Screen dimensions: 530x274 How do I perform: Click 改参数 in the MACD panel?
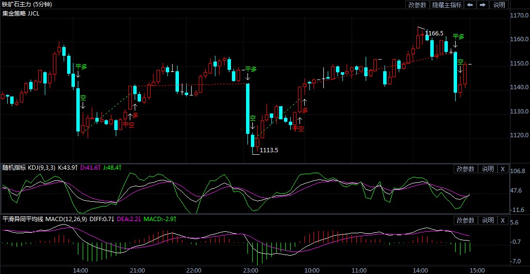tap(465, 220)
